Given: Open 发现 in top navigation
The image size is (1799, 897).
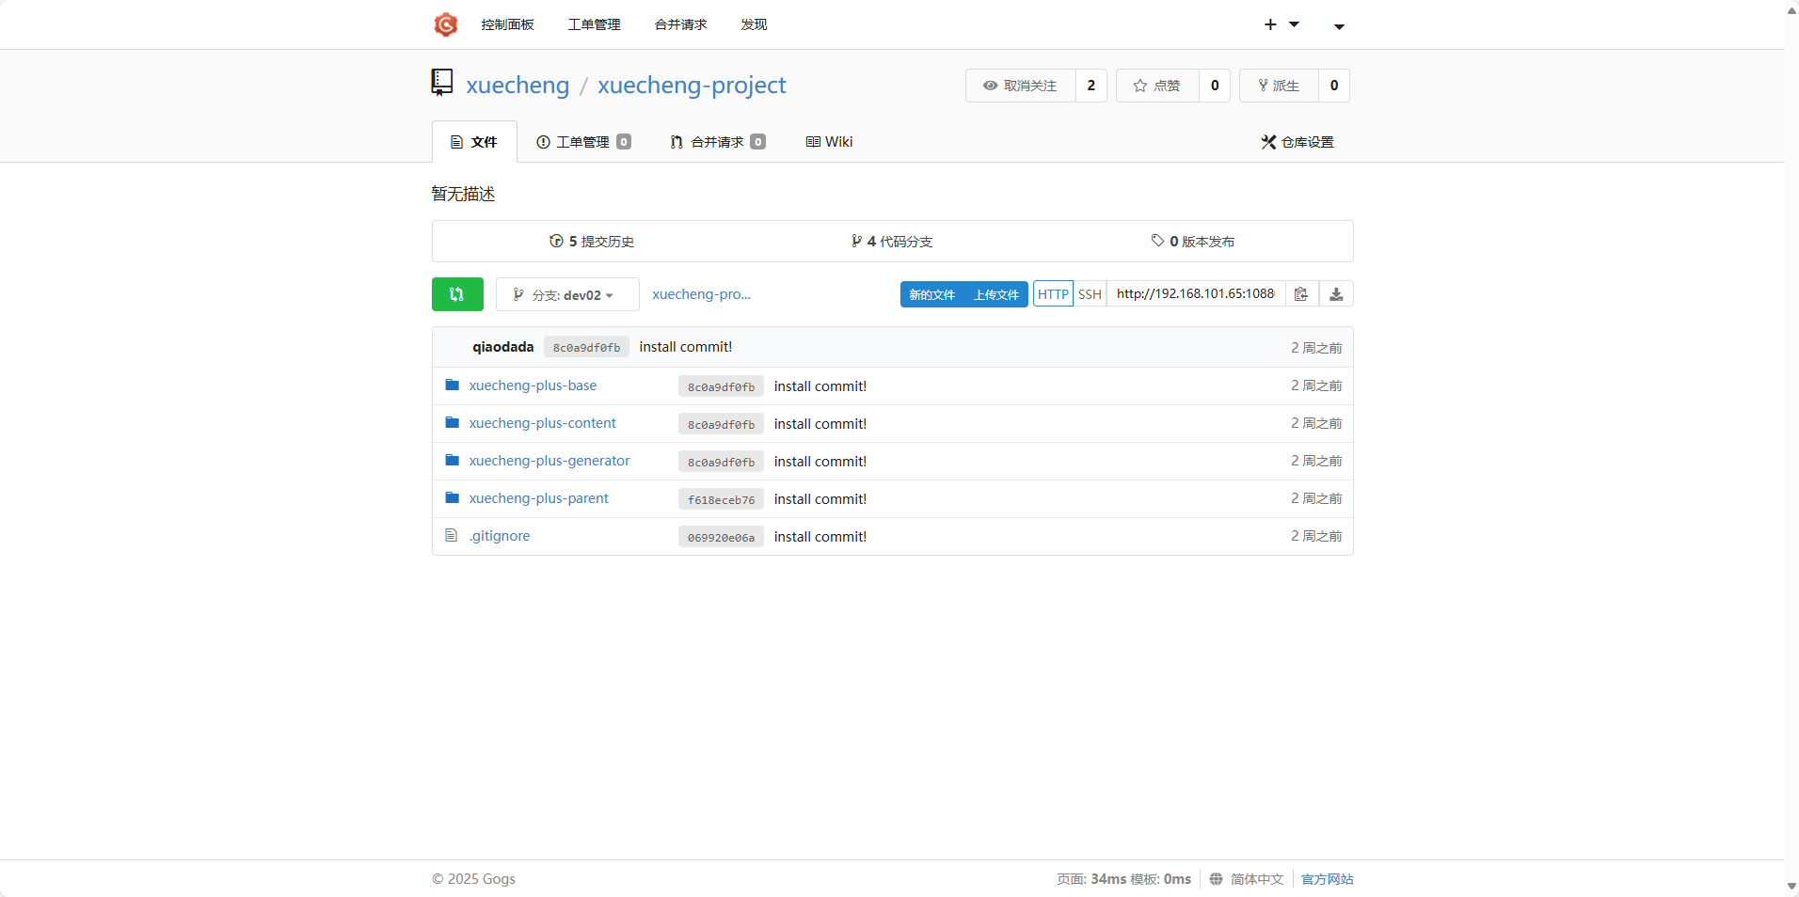Looking at the screenshot, I should (x=754, y=24).
